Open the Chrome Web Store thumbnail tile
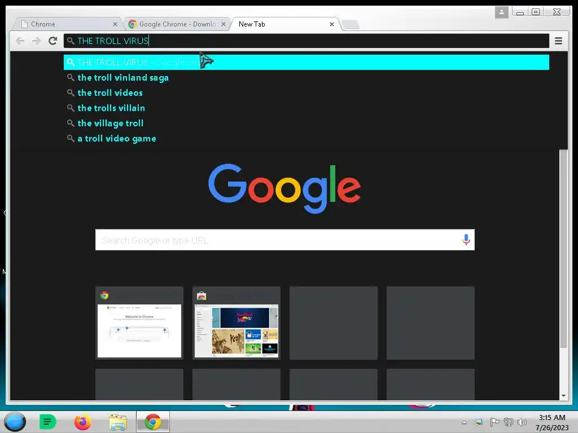This screenshot has width=578, height=433. (x=237, y=323)
